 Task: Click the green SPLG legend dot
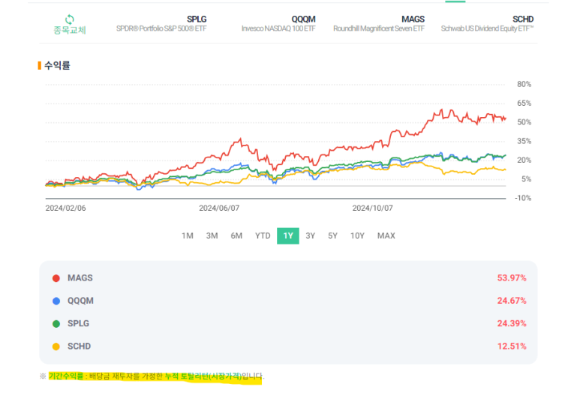point(56,324)
